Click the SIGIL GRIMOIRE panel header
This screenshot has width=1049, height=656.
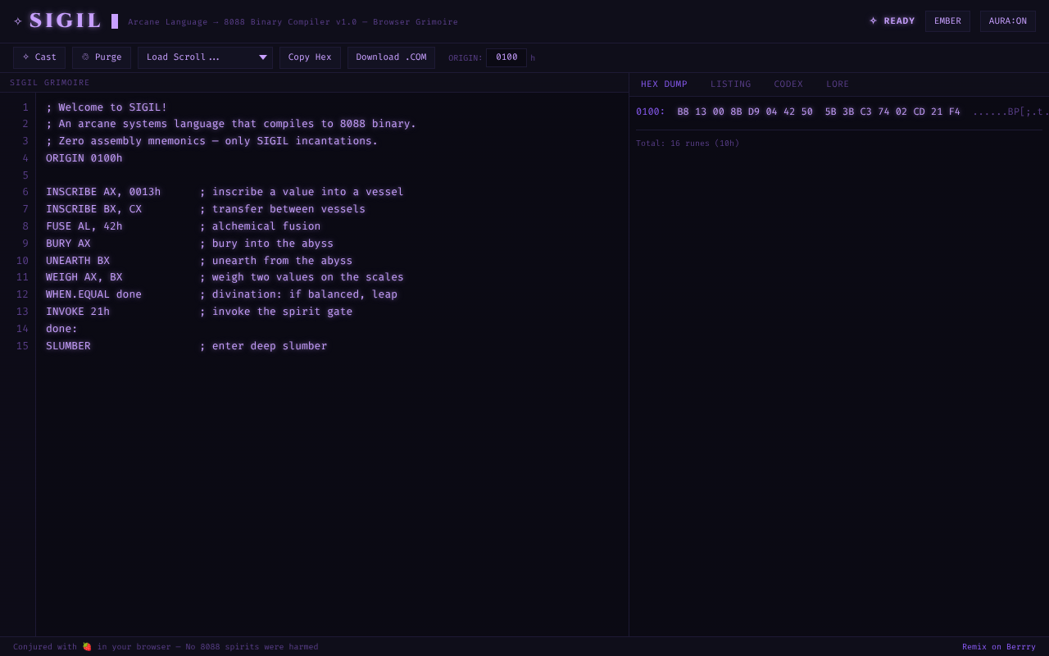(50, 83)
